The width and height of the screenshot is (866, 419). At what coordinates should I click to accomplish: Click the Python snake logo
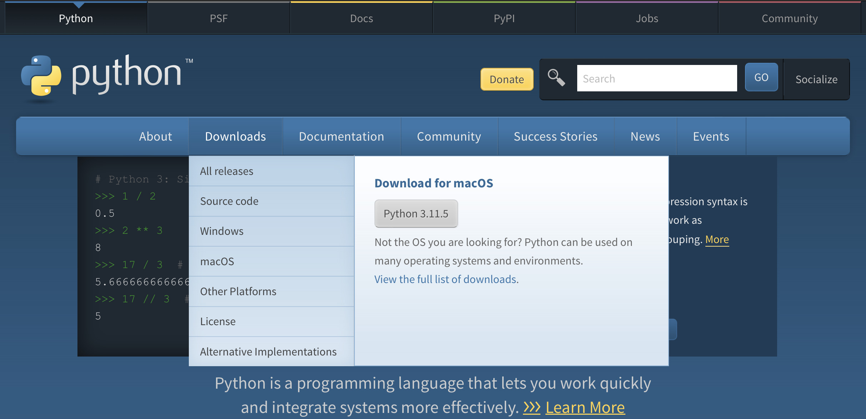tap(41, 76)
